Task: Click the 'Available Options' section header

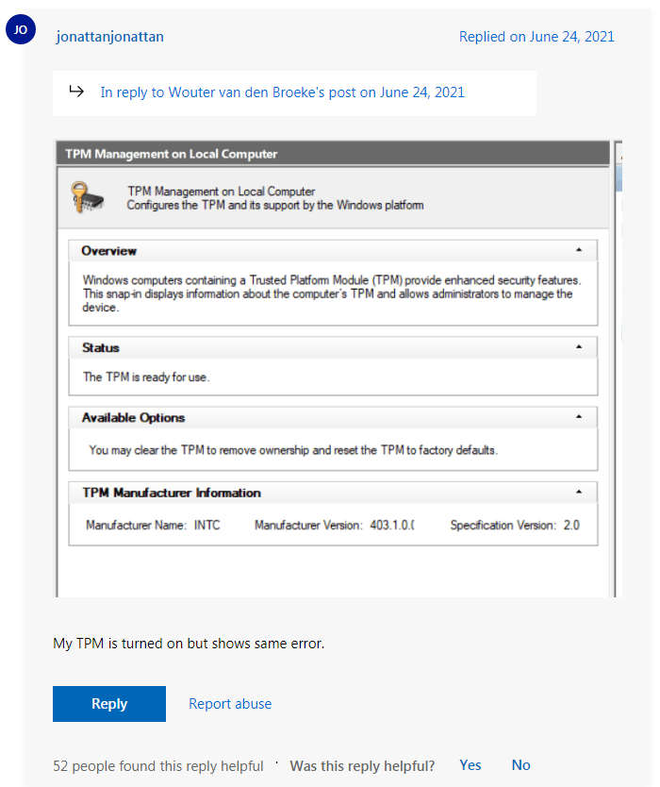Action: tap(333, 417)
